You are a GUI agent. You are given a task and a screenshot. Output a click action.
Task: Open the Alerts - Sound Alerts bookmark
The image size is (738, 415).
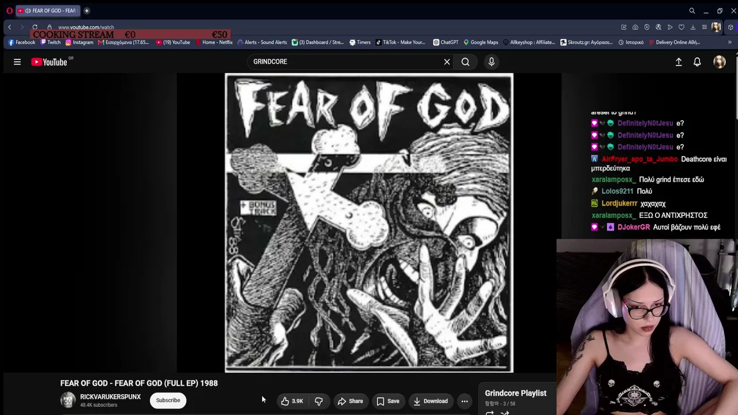tap(262, 42)
